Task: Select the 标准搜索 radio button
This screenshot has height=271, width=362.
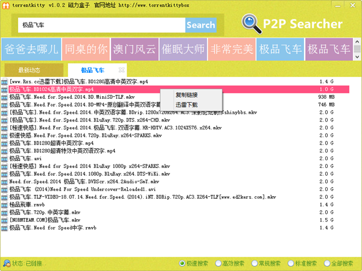Action: click(x=291, y=263)
